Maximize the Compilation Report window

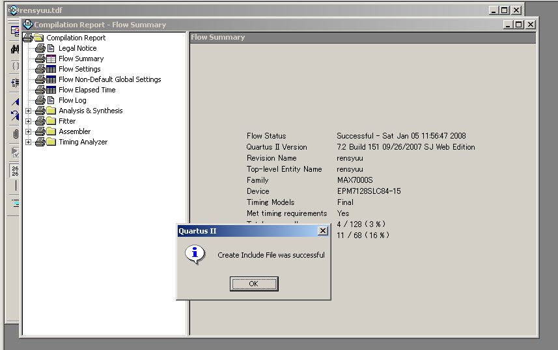tap(519, 25)
